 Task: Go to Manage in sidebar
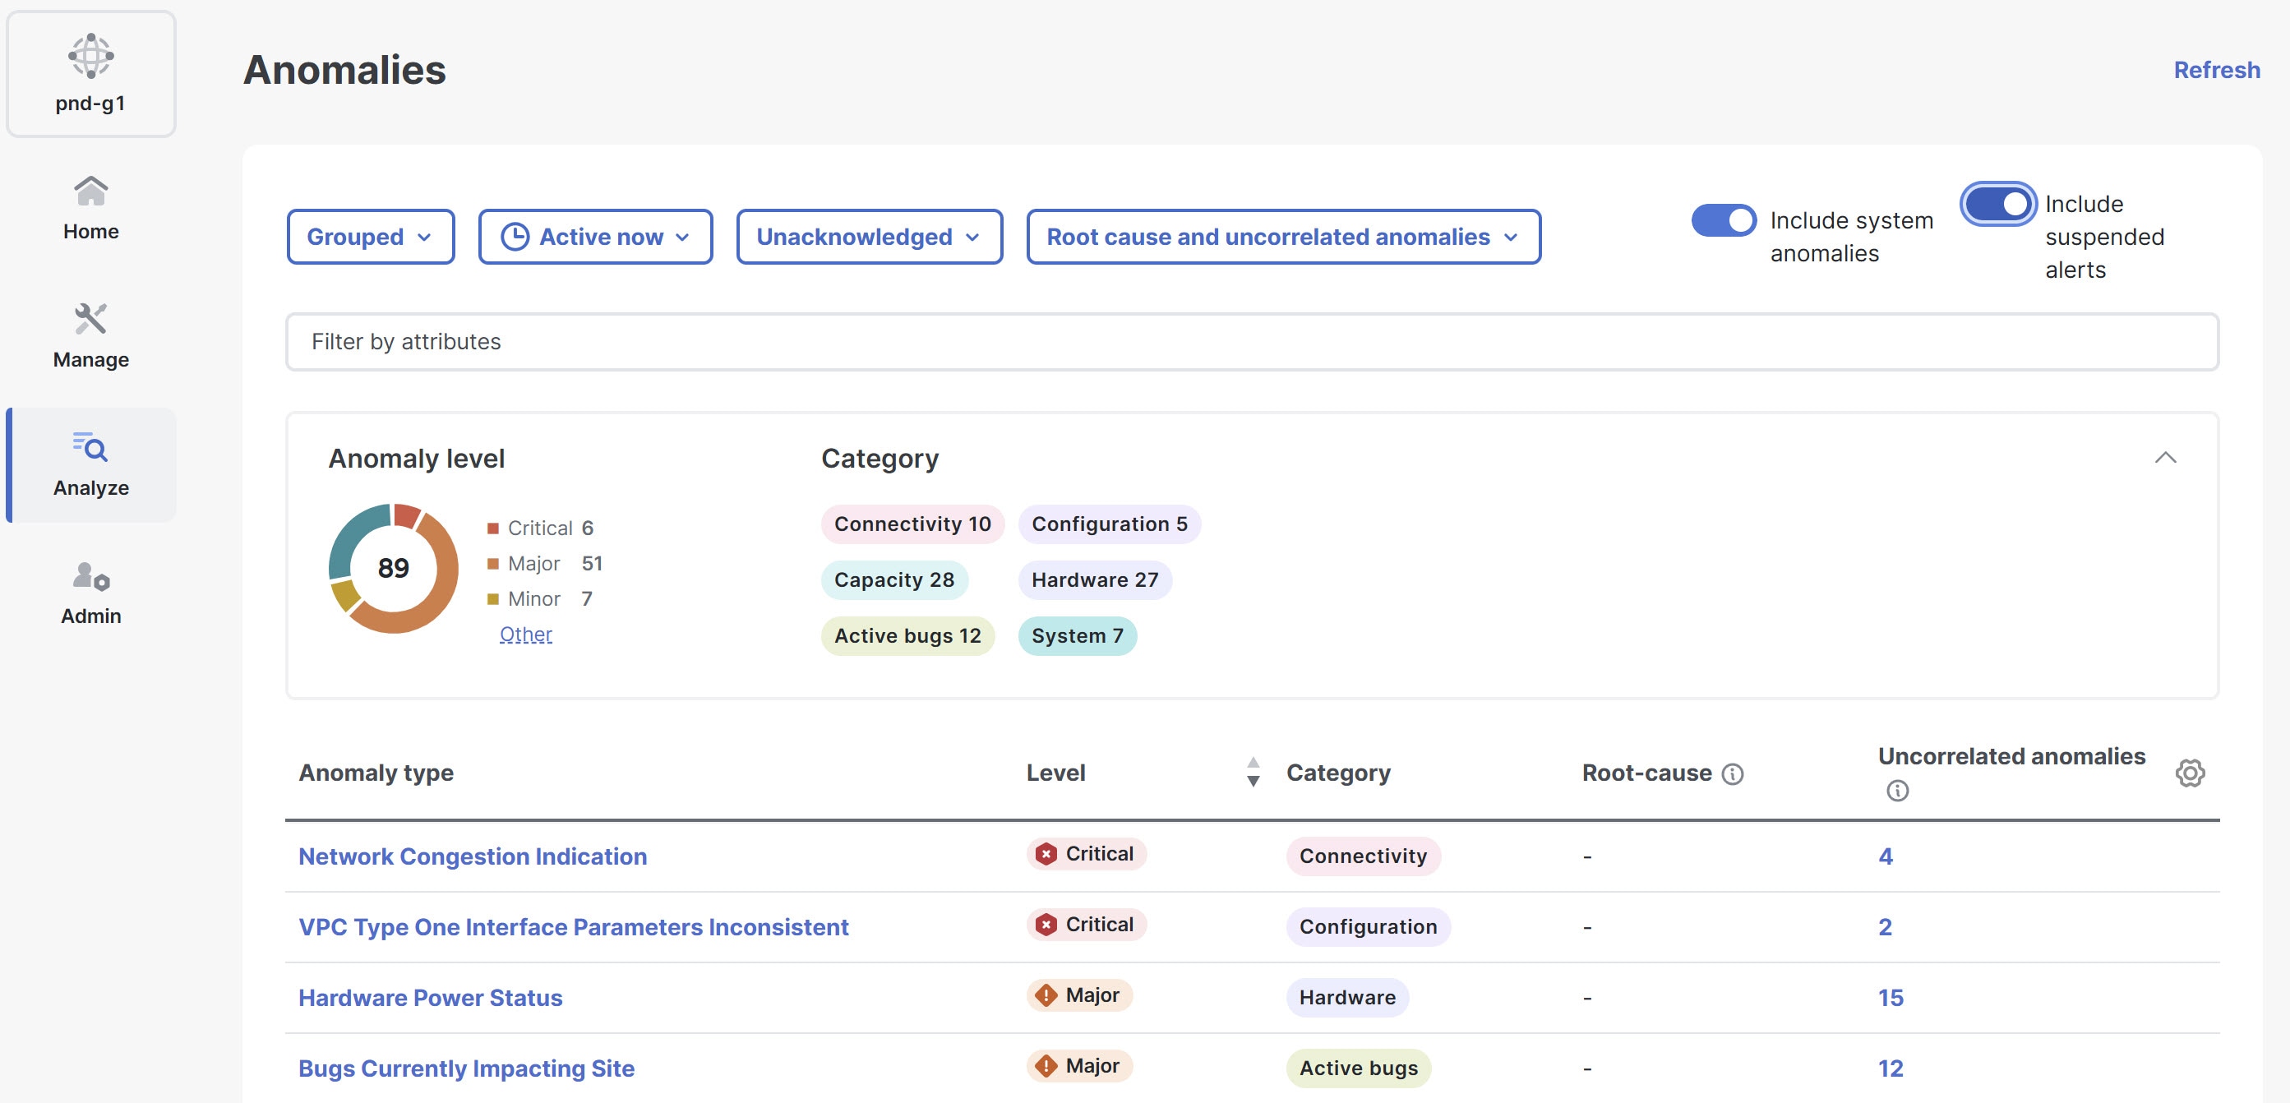[x=90, y=336]
